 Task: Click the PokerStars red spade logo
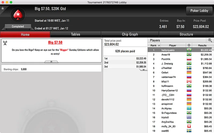coord(18,15)
